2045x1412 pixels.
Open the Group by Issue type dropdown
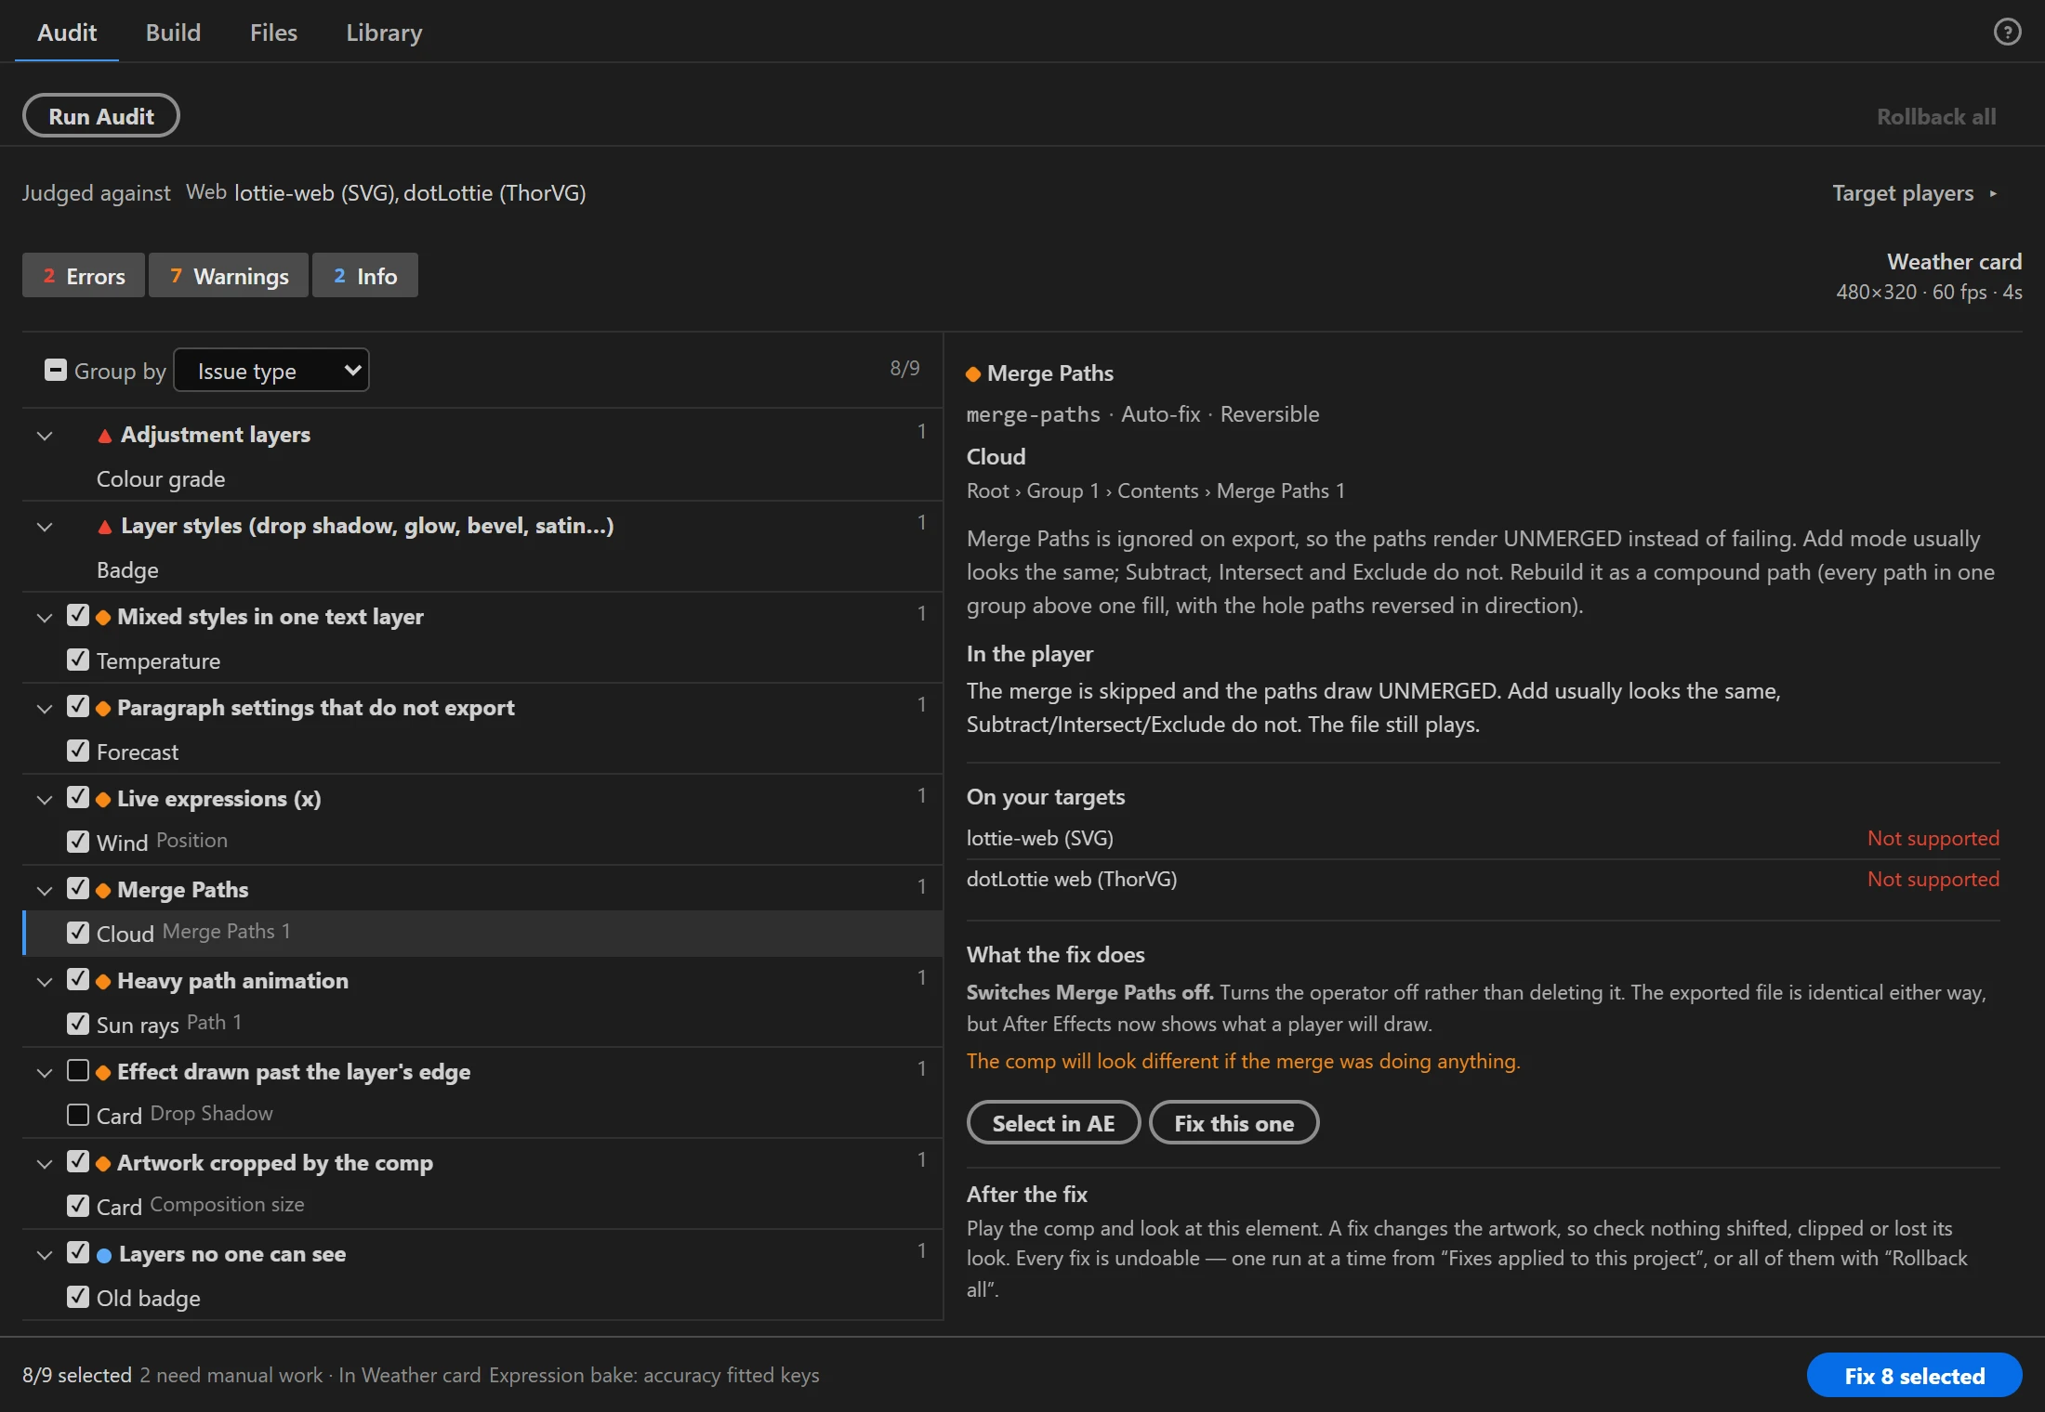tap(271, 371)
